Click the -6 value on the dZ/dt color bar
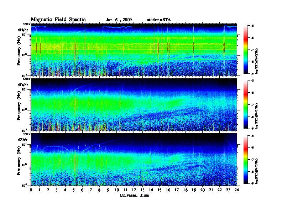This screenshot has height=218, width=282. 252,148
